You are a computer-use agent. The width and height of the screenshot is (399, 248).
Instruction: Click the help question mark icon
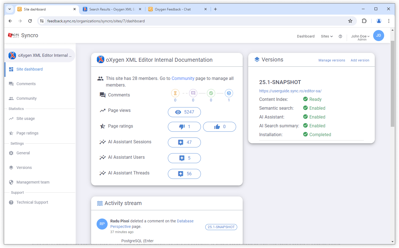point(340,36)
